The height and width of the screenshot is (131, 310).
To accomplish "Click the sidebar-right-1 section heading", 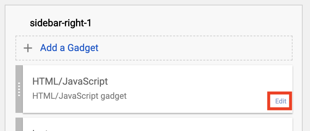I will (x=61, y=23).
